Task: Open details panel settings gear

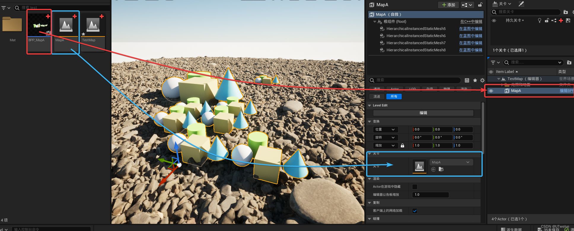Action: tap(482, 80)
